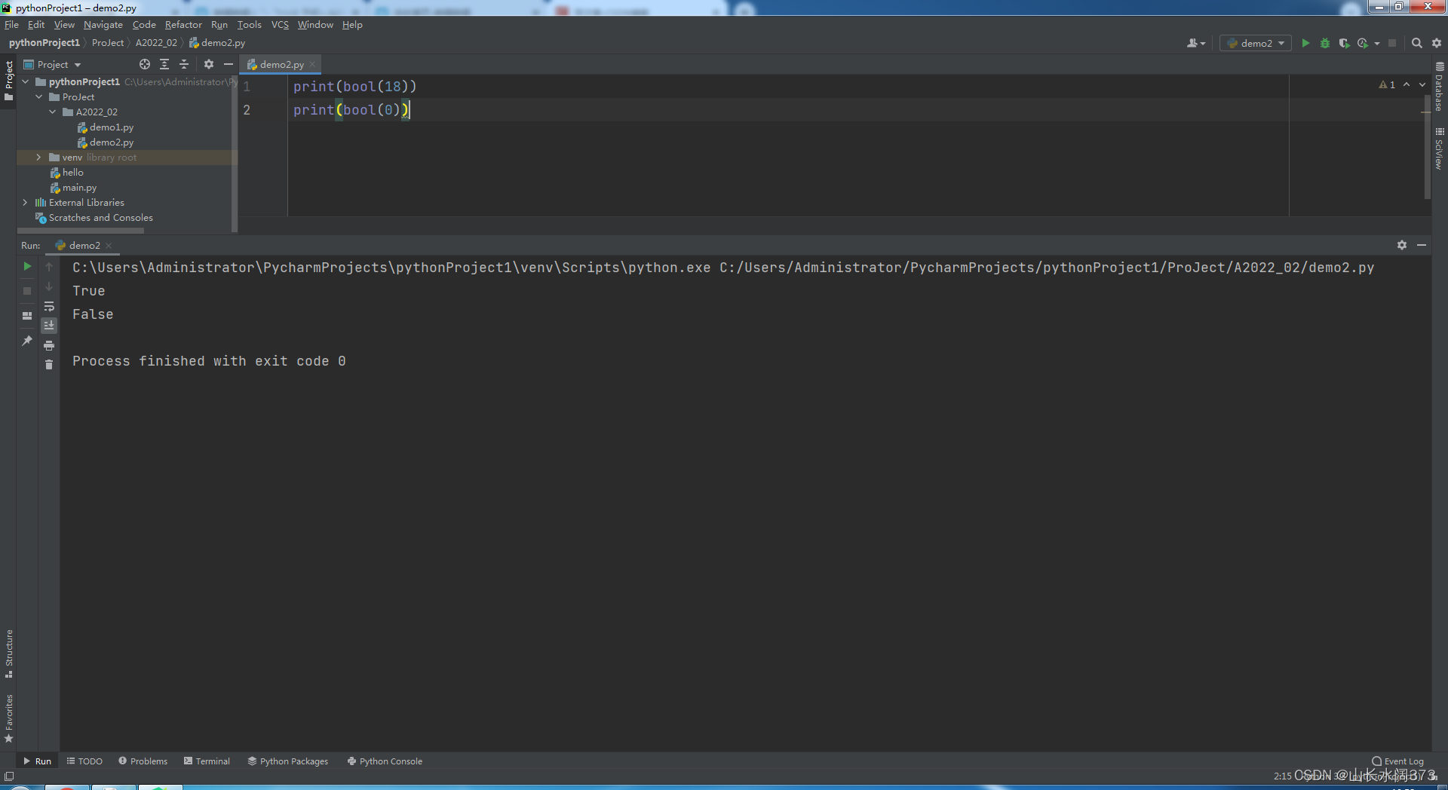Open the Refactor menu
1448x790 pixels.
183,24
